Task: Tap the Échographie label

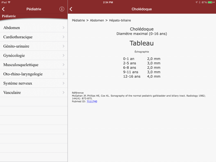Action: click(142, 52)
